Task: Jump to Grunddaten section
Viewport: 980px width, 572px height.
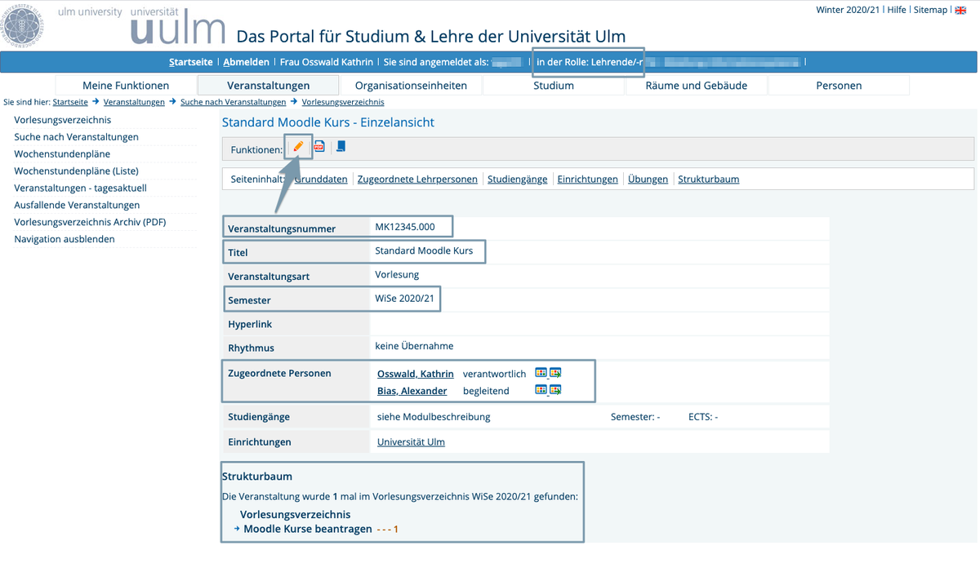Action: (321, 179)
